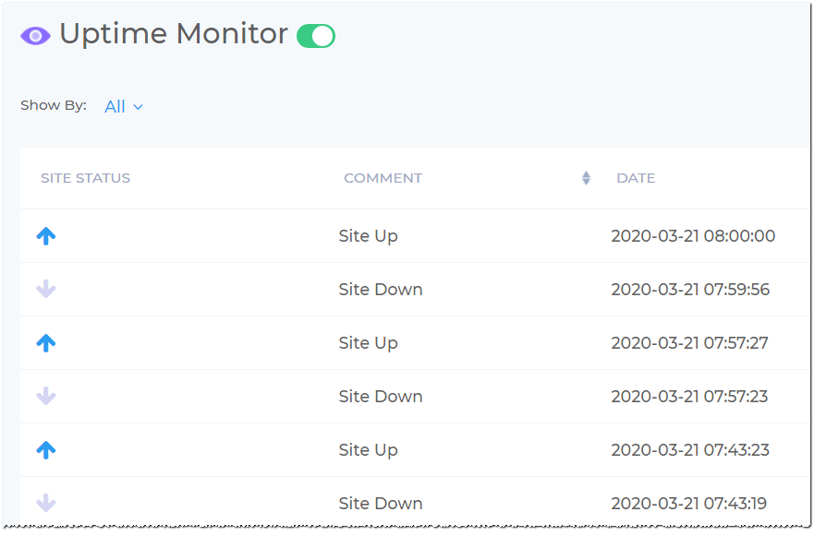
Task: Select the Site Up comment at 08:00:00
Action: coord(368,236)
